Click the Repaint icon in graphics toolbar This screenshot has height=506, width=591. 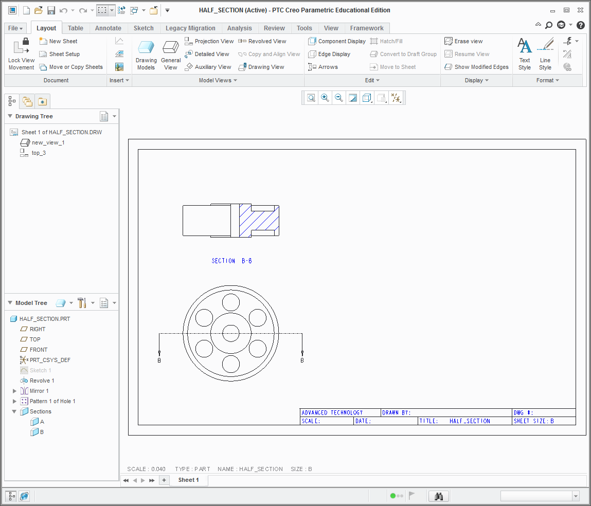pos(353,98)
